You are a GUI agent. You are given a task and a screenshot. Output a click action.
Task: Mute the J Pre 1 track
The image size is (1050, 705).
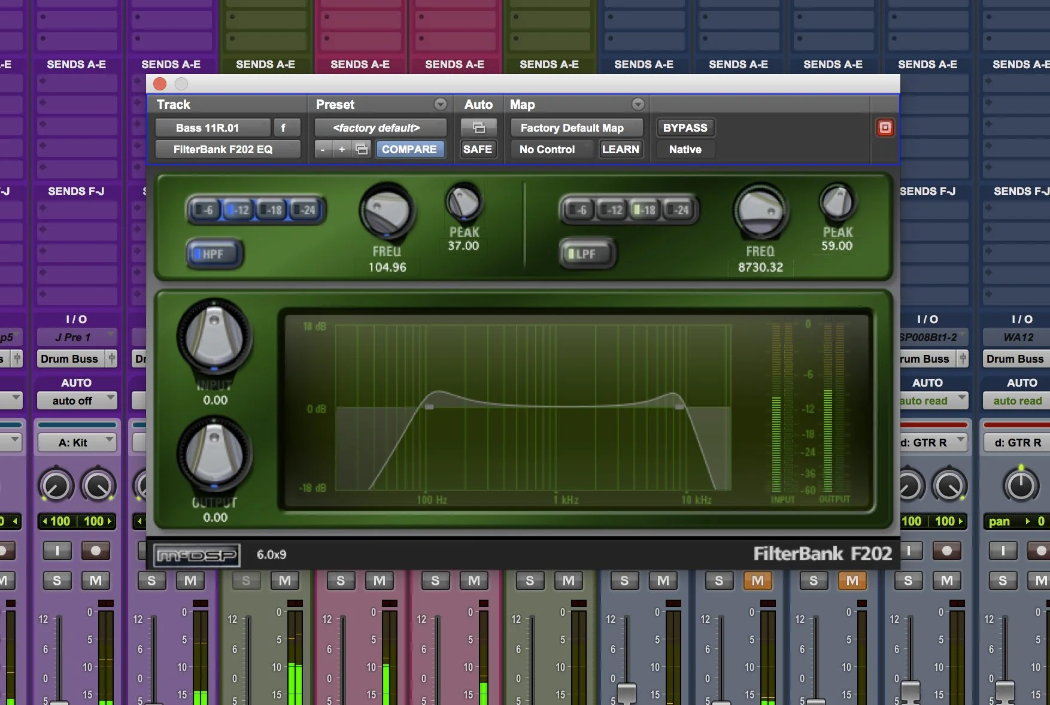(96, 581)
